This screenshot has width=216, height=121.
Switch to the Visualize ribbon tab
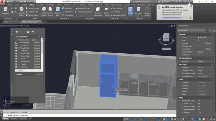(x=40, y=5)
